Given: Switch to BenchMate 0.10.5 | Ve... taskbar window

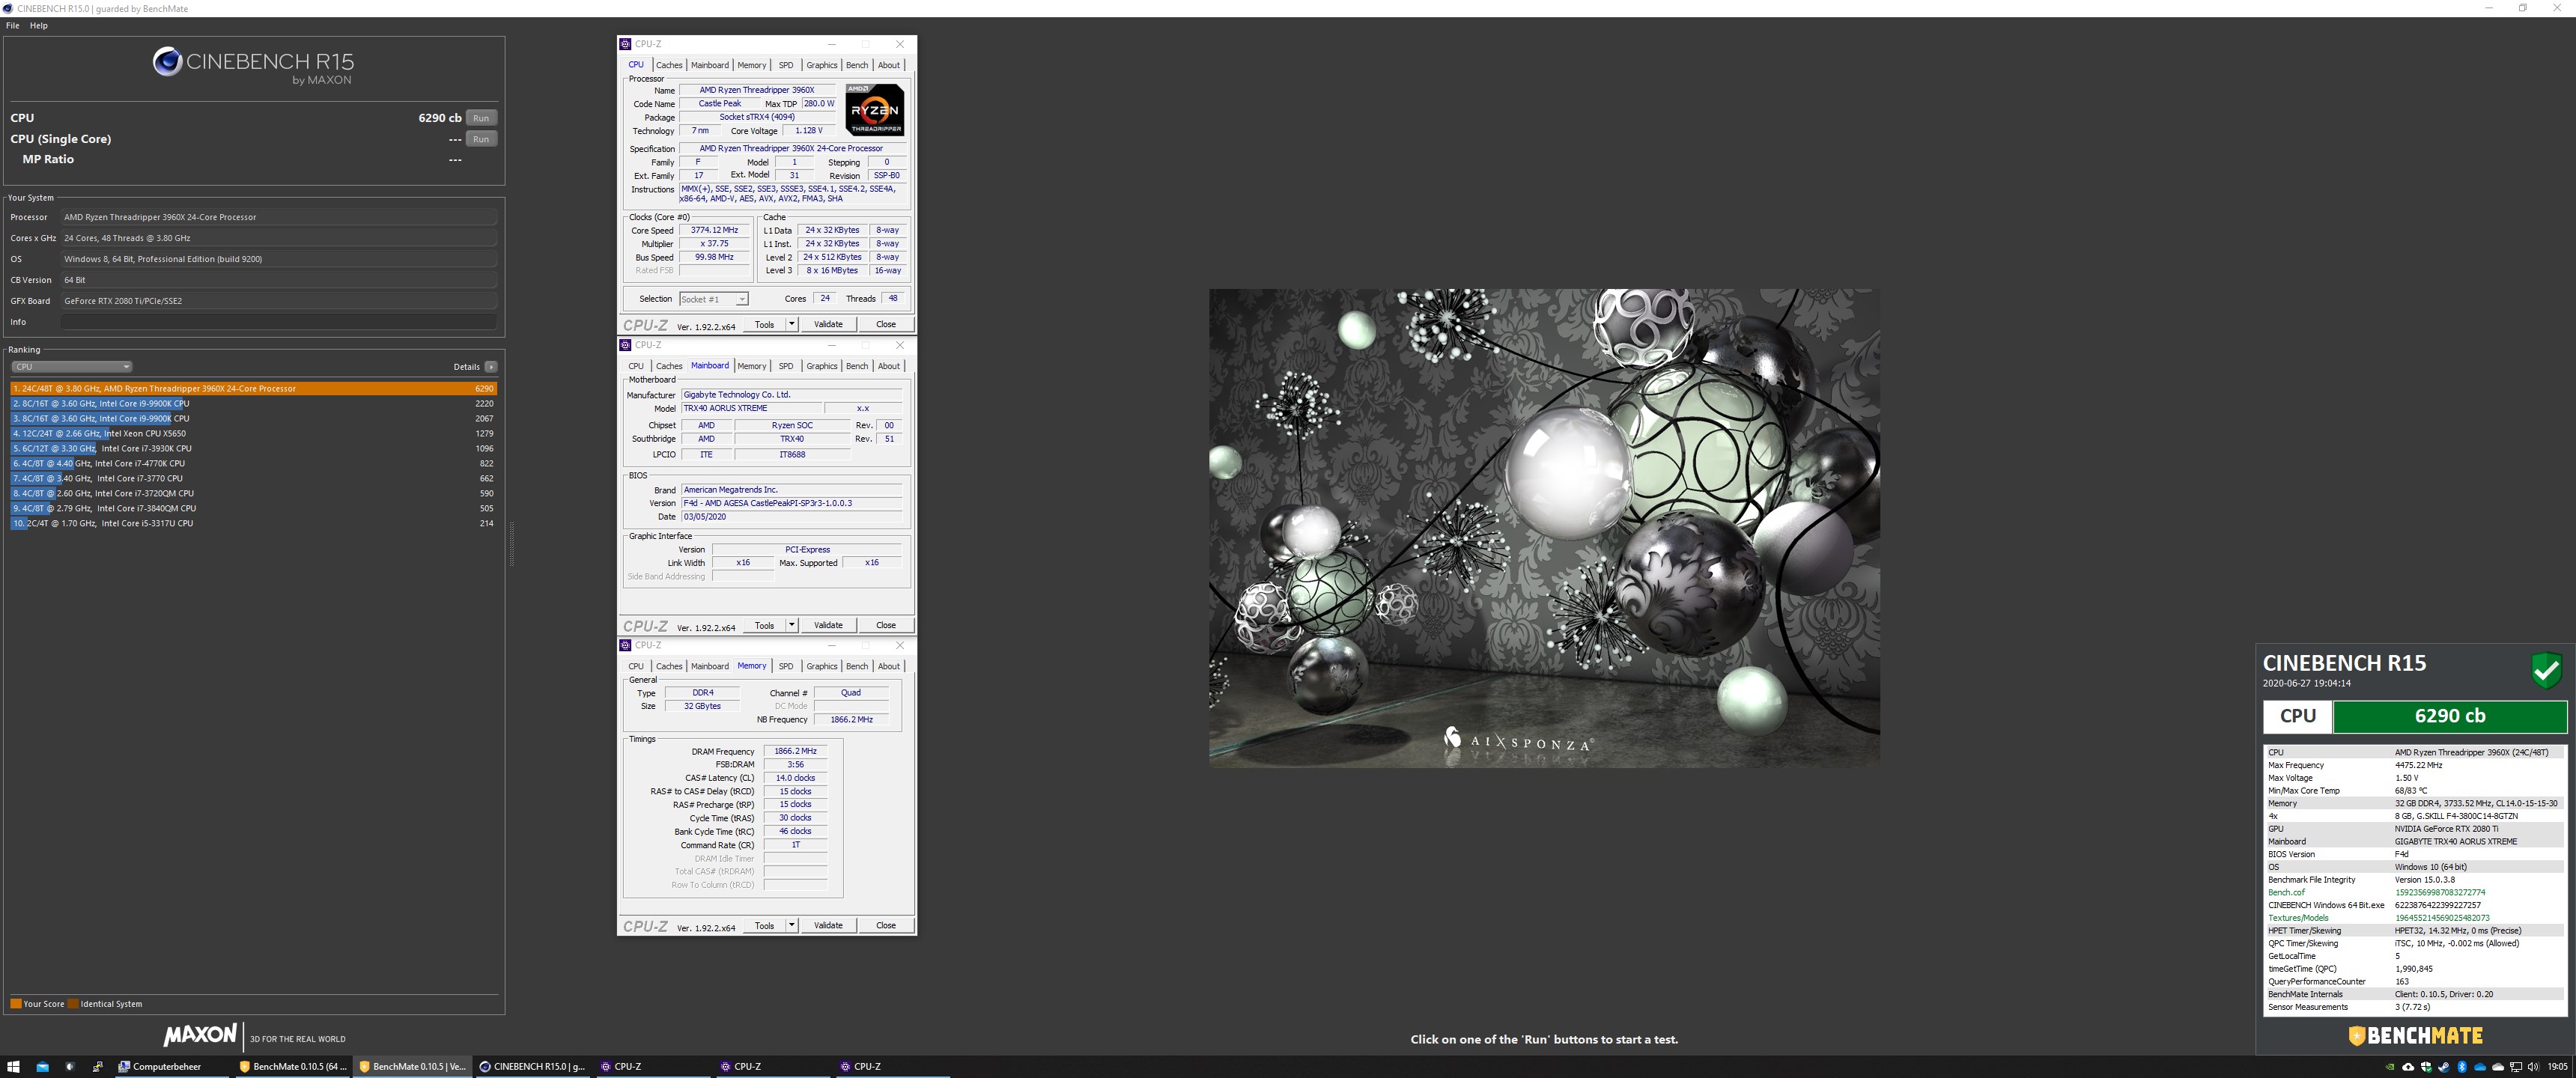Looking at the screenshot, I should [412, 1067].
